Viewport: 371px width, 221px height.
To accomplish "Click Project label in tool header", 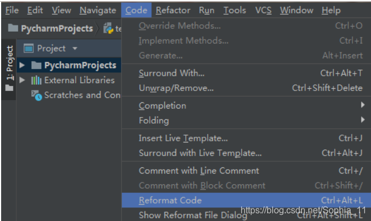I will click(51, 49).
